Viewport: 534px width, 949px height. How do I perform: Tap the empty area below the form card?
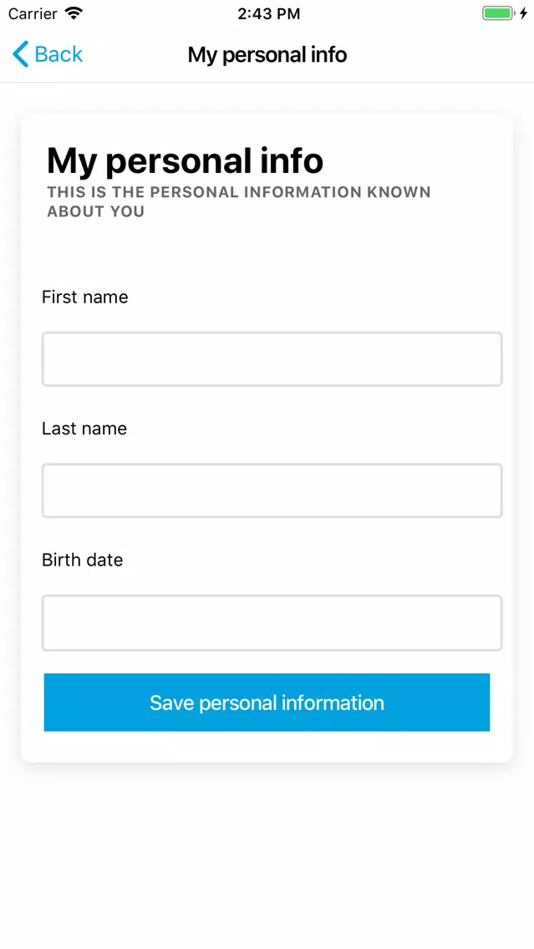[267, 854]
